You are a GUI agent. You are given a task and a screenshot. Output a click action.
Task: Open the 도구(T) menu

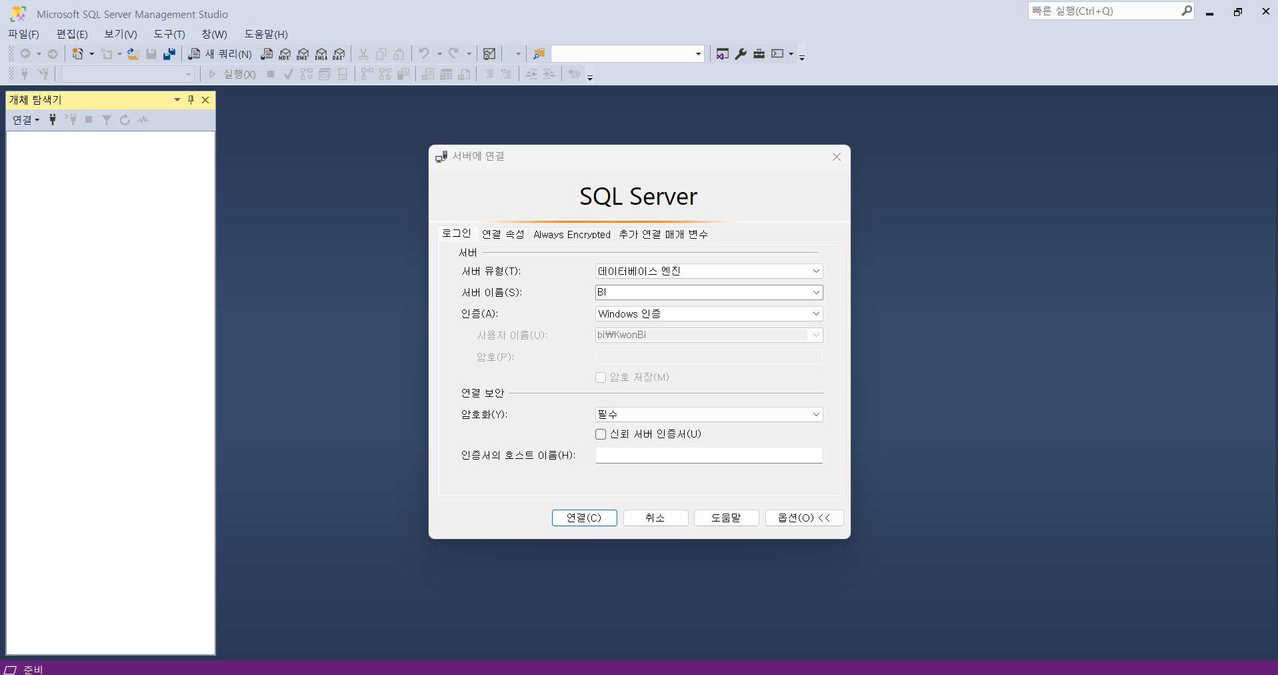click(x=169, y=34)
